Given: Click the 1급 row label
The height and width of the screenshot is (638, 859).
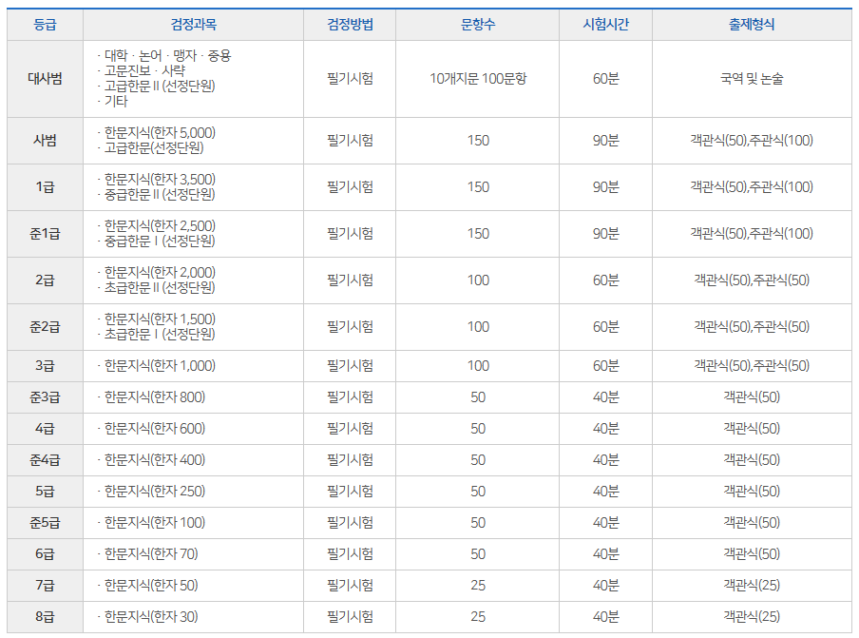Looking at the screenshot, I should click(43, 187).
